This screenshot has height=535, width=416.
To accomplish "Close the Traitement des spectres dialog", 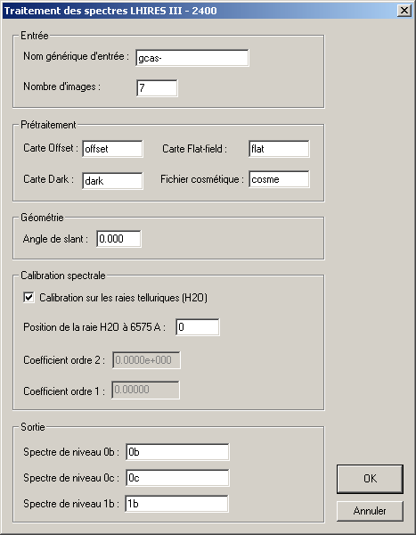I will [404, 11].
